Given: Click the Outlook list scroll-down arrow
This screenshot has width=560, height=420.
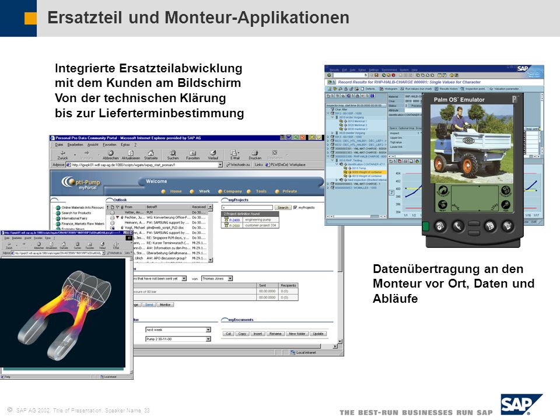Looking at the screenshot, I should (x=210, y=260).
